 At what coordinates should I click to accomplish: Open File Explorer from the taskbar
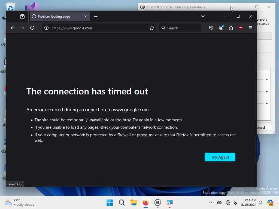tap(134, 202)
